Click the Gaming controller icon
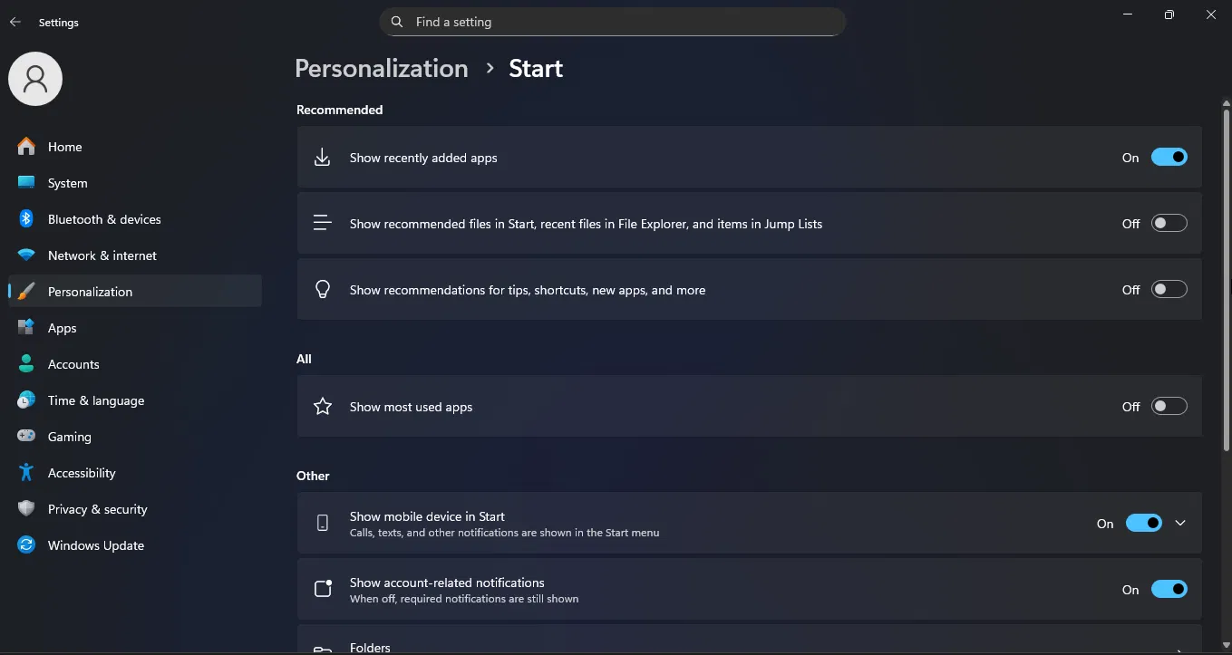The image size is (1232, 655). [26, 436]
